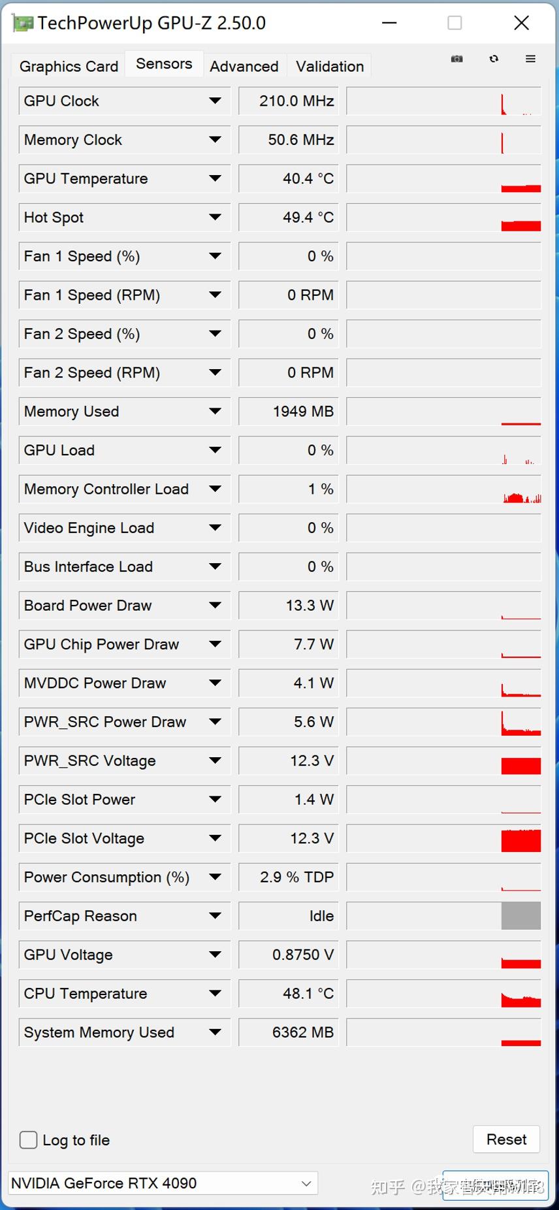
Task: Expand the GPU Clock sensor dropdown
Action: (216, 101)
